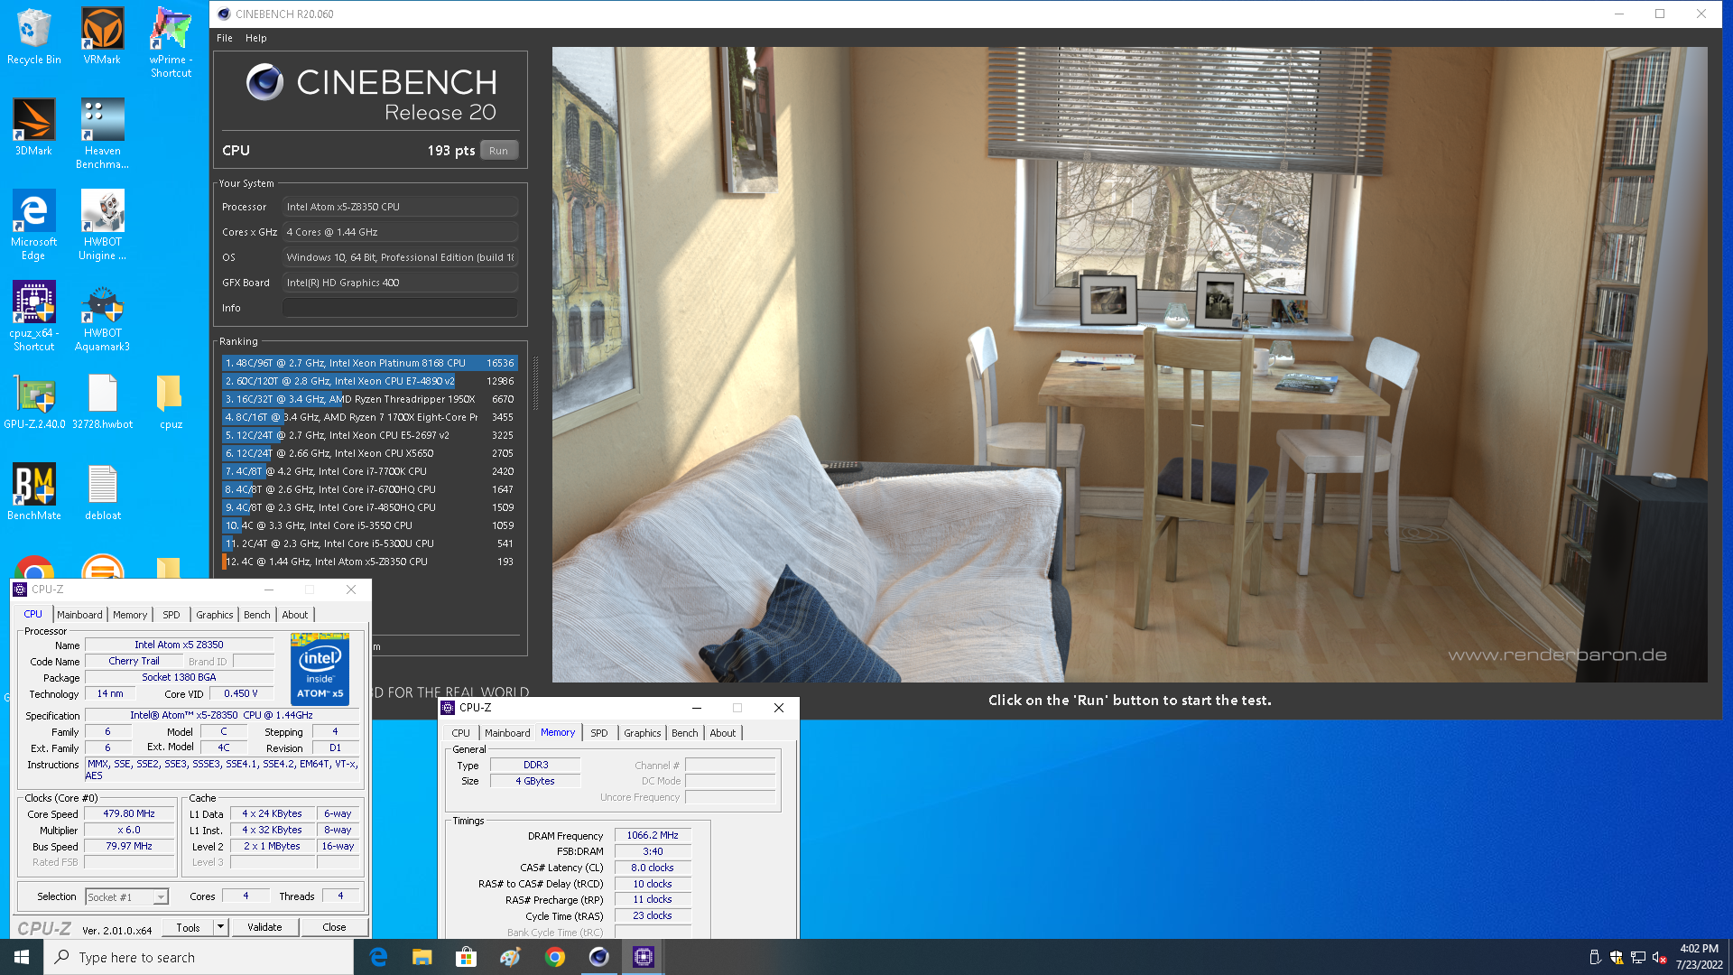Screen dimensions: 1733x975
Task: Open HWBOT Aquamark3 desktop icon
Action: click(x=102, y=316)
